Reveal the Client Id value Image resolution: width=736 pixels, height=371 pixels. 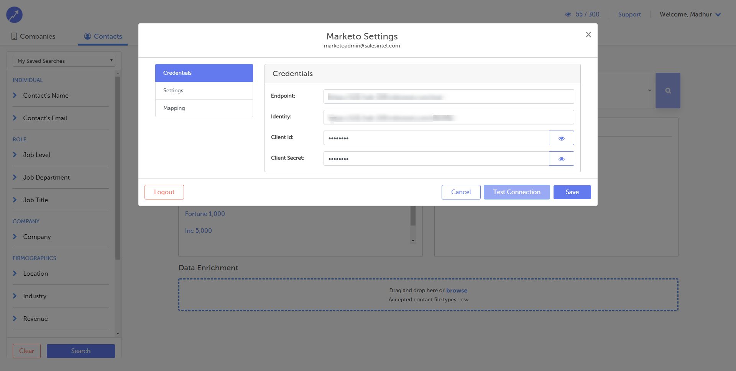coord(561,138)
